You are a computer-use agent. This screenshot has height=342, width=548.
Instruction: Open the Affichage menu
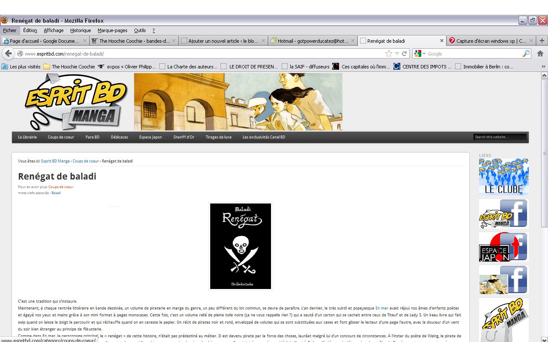tap(54, 30)
